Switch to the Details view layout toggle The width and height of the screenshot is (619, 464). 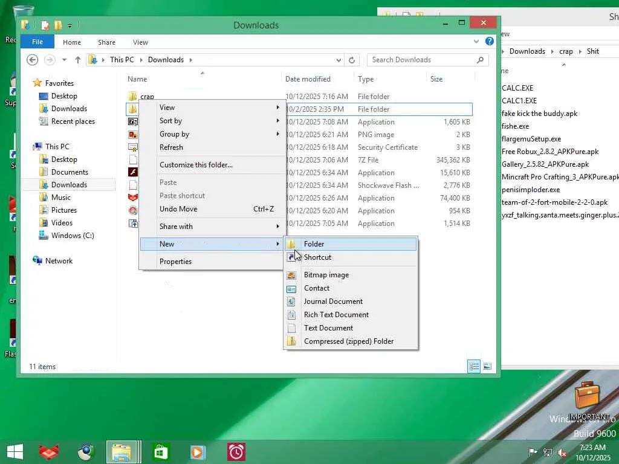pos(474,367)
